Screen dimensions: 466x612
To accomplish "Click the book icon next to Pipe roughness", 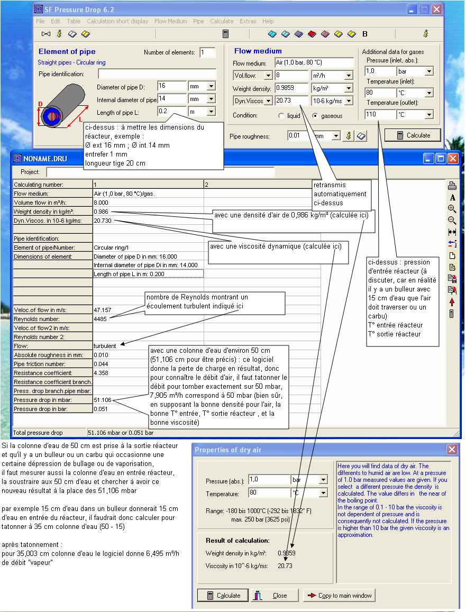I will point(360,136).
